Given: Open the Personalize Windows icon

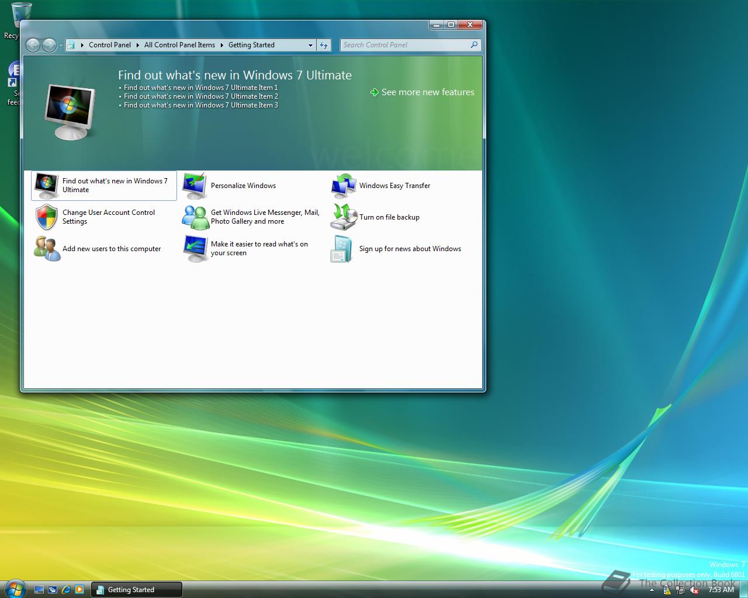Looking at the screenshot, I should click(x=195, y=186).
